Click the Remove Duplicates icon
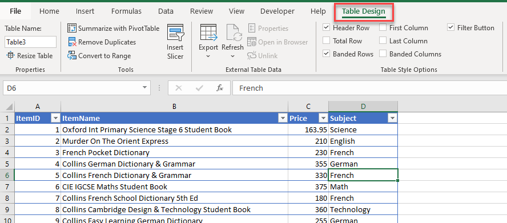 click(72, 42)
